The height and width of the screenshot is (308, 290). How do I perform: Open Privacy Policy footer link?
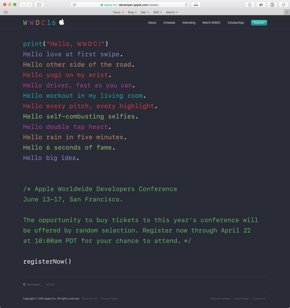click(x=109, y=299)
